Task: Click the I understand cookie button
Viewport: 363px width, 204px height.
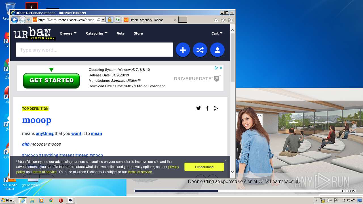Action: coord(204,167)
